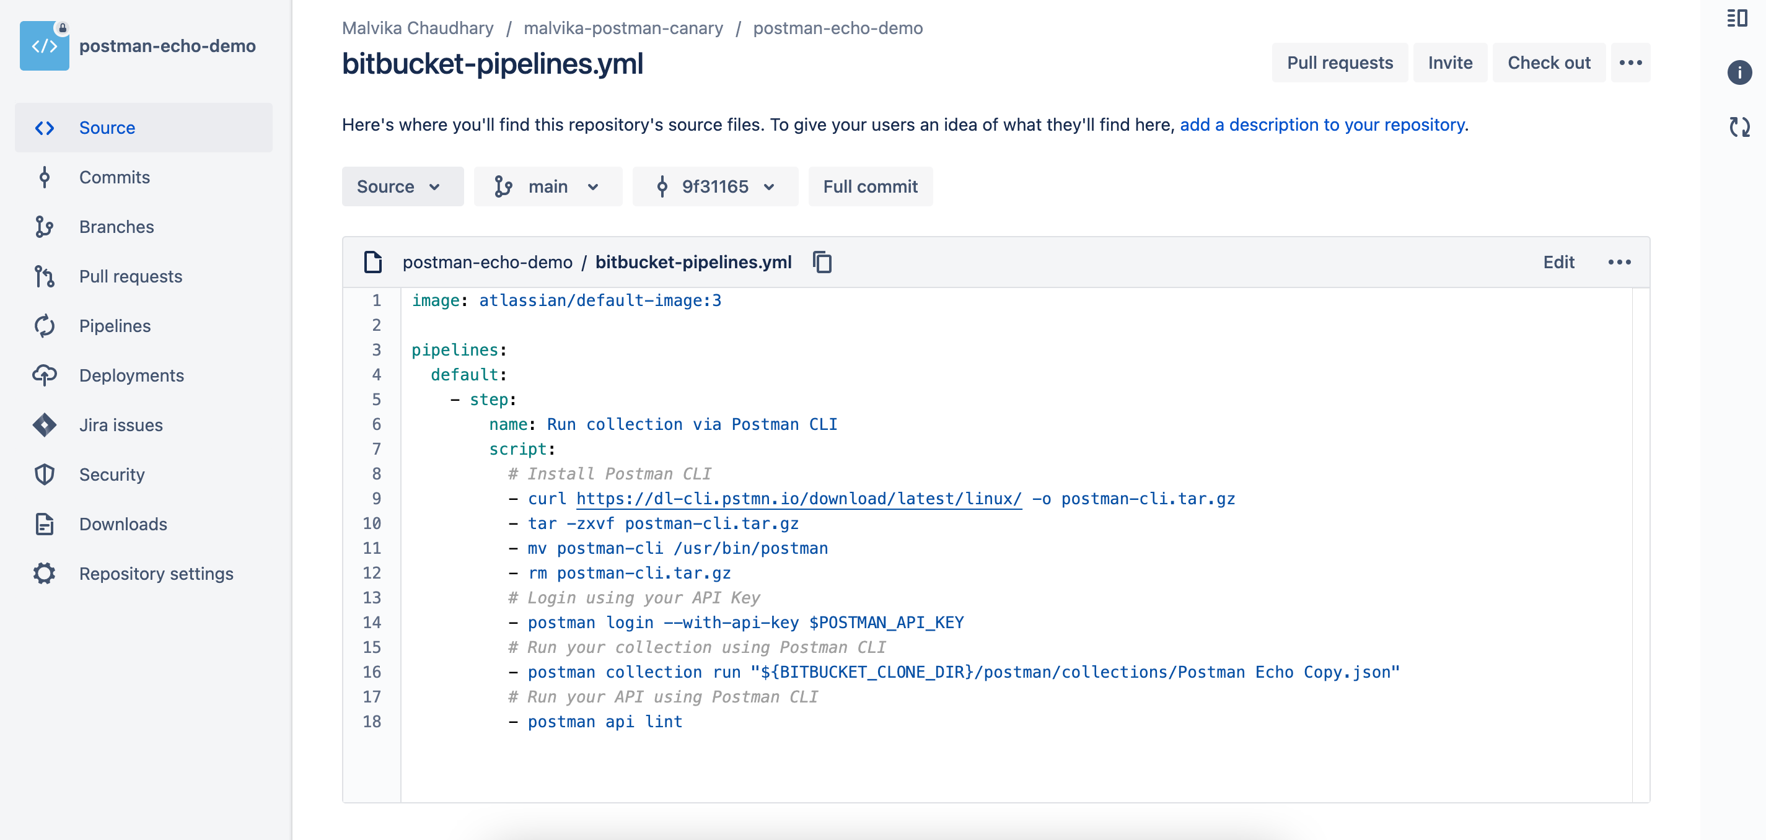Select line number 14 in the gutter
Screen dimensions: 1766x840
[372, 623]
